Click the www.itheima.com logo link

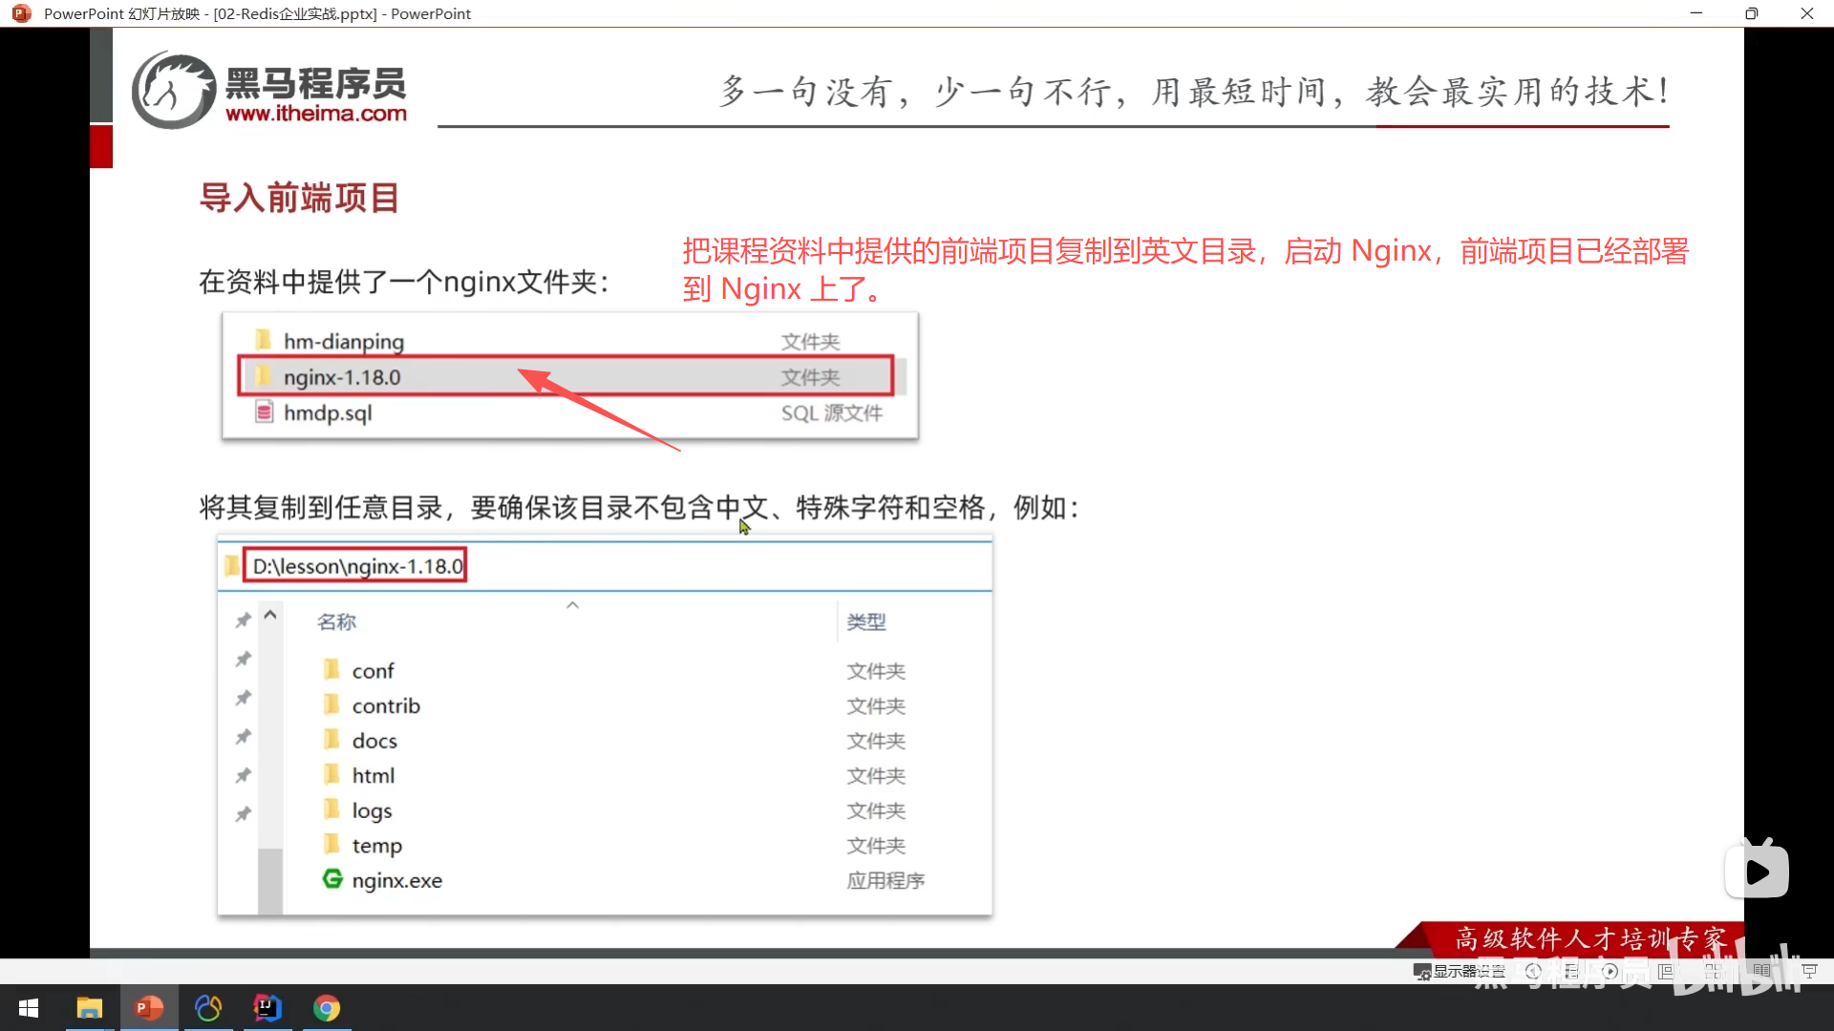pyautogui.click(x=316, y=114)
